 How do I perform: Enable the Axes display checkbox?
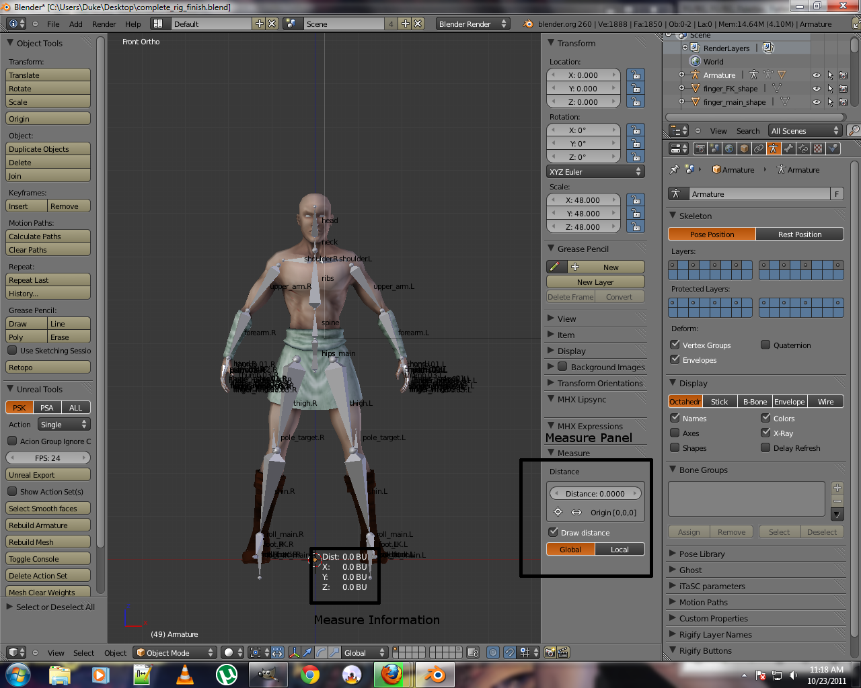[675, 433]
